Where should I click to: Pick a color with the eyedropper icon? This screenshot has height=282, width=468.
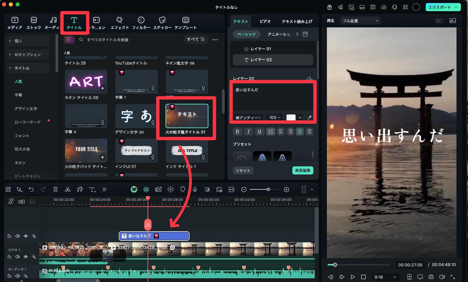coord(309,118)
